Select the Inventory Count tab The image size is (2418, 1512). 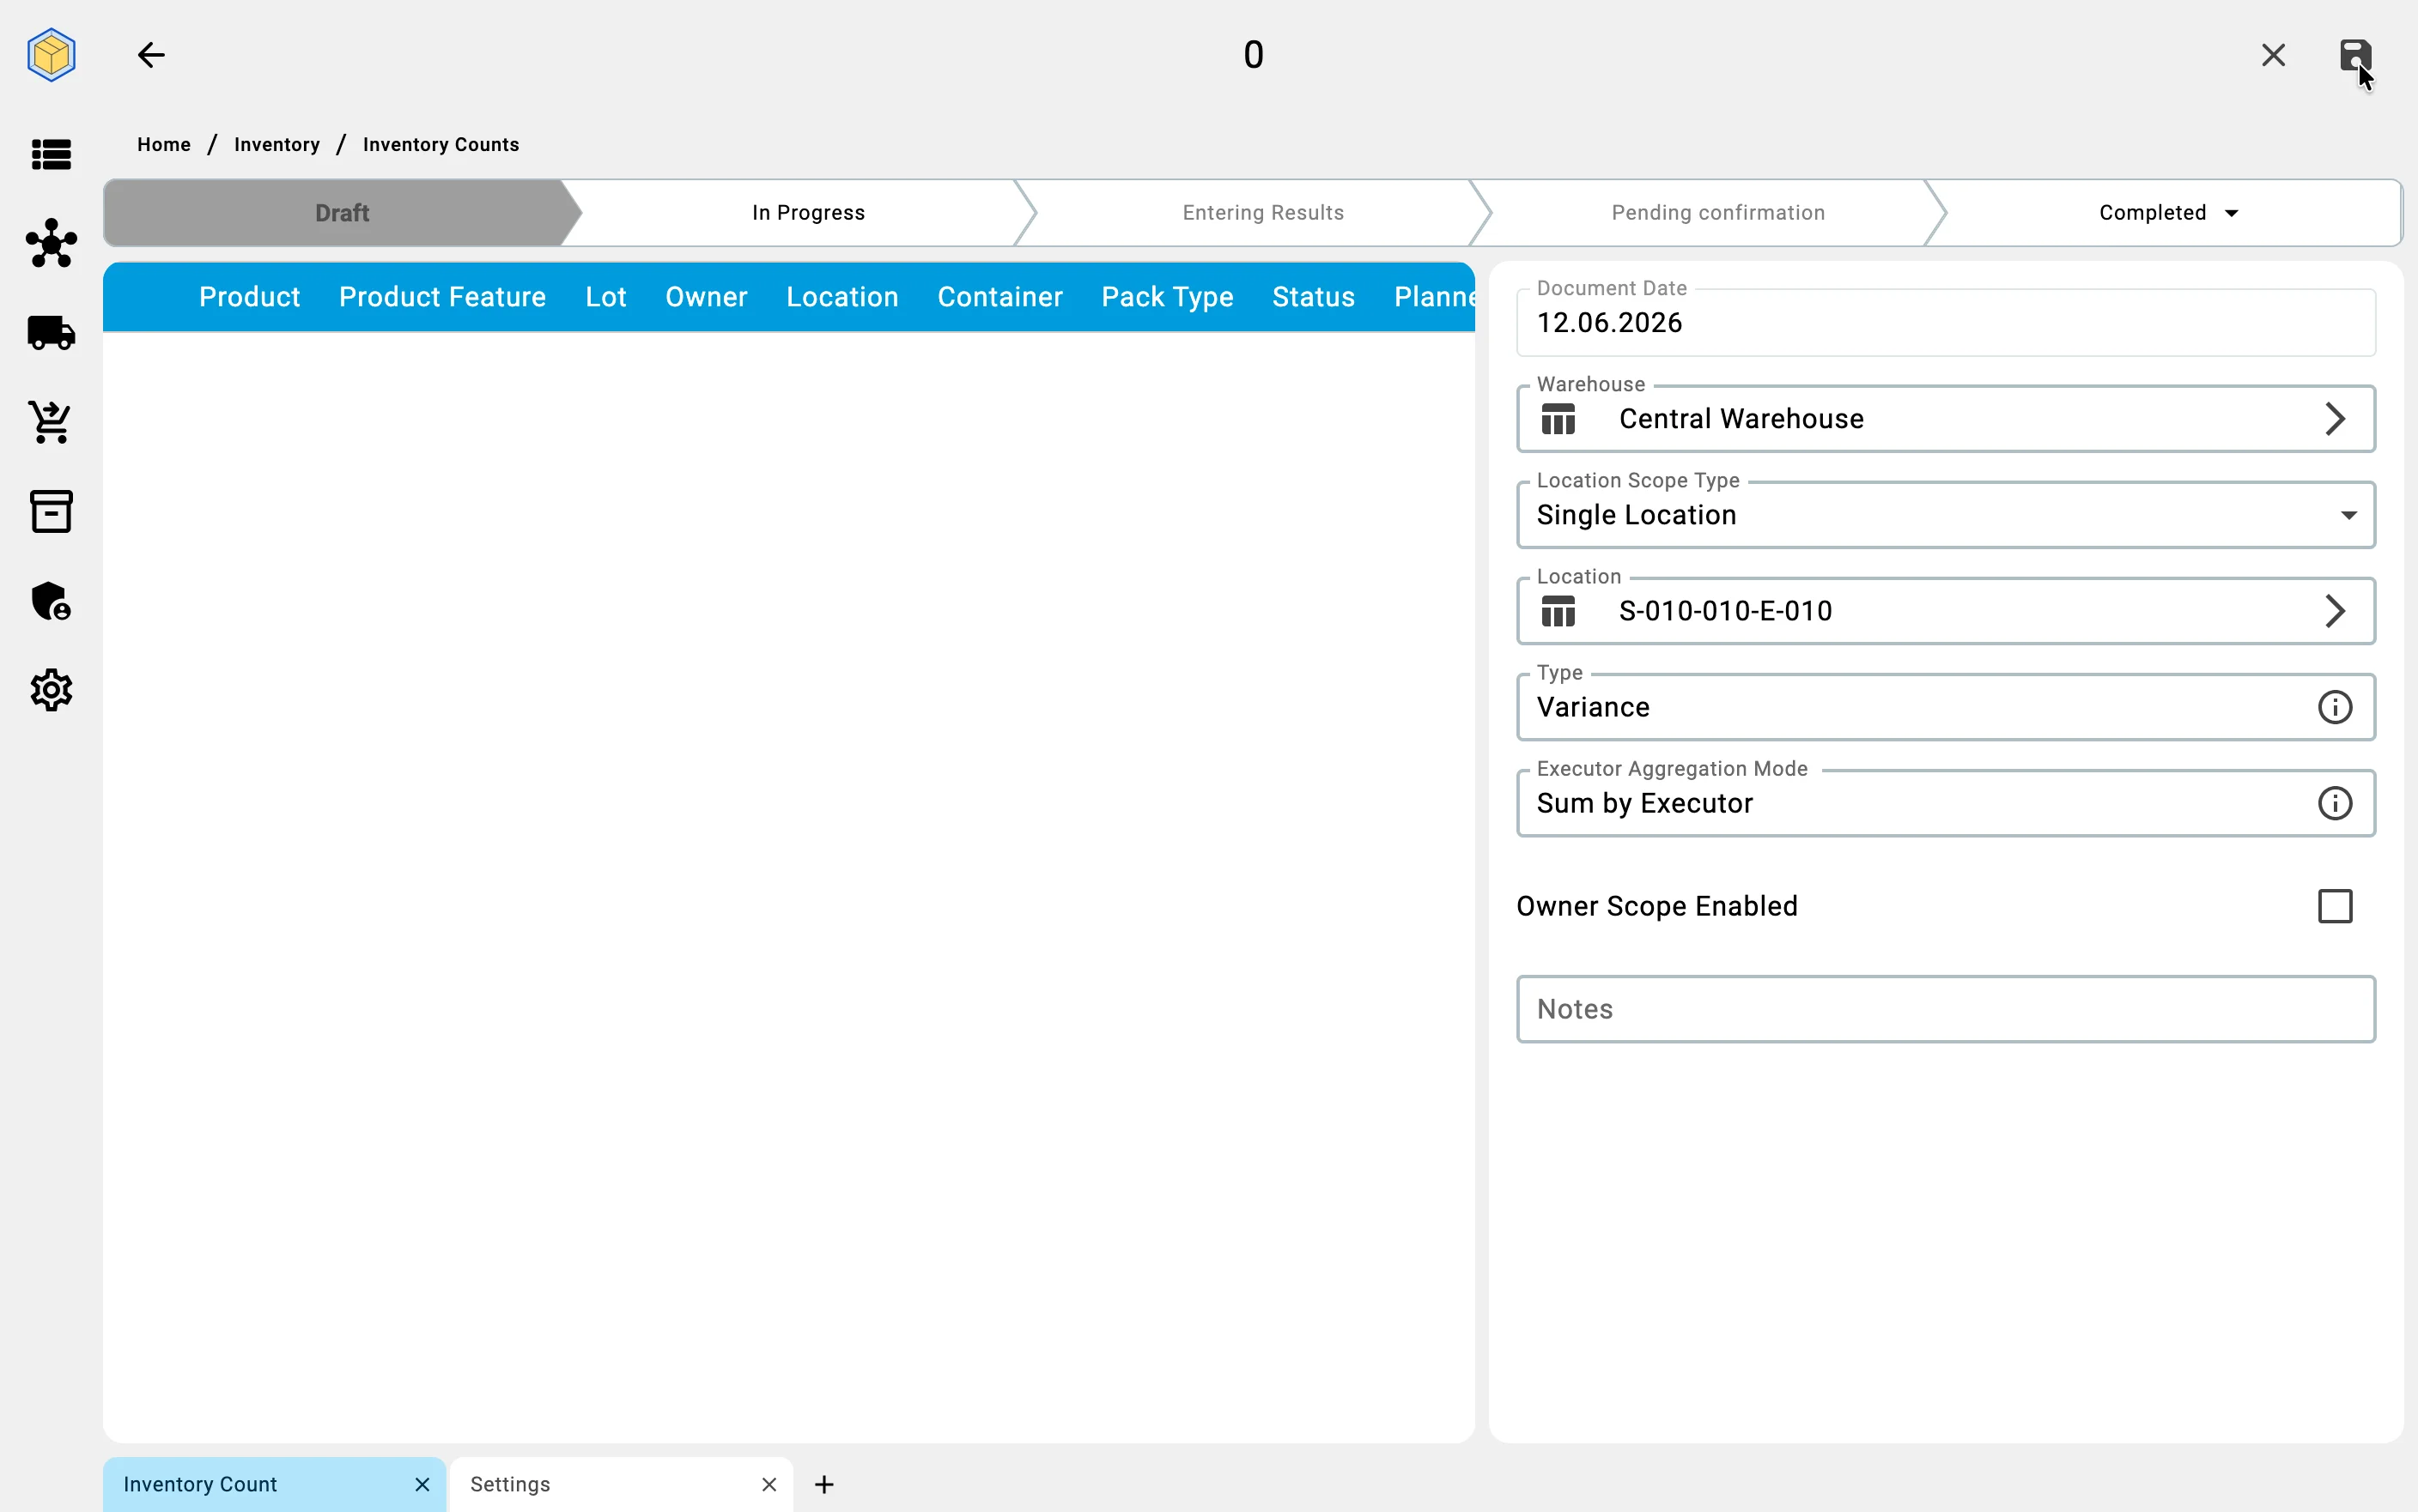point(200,1484)
